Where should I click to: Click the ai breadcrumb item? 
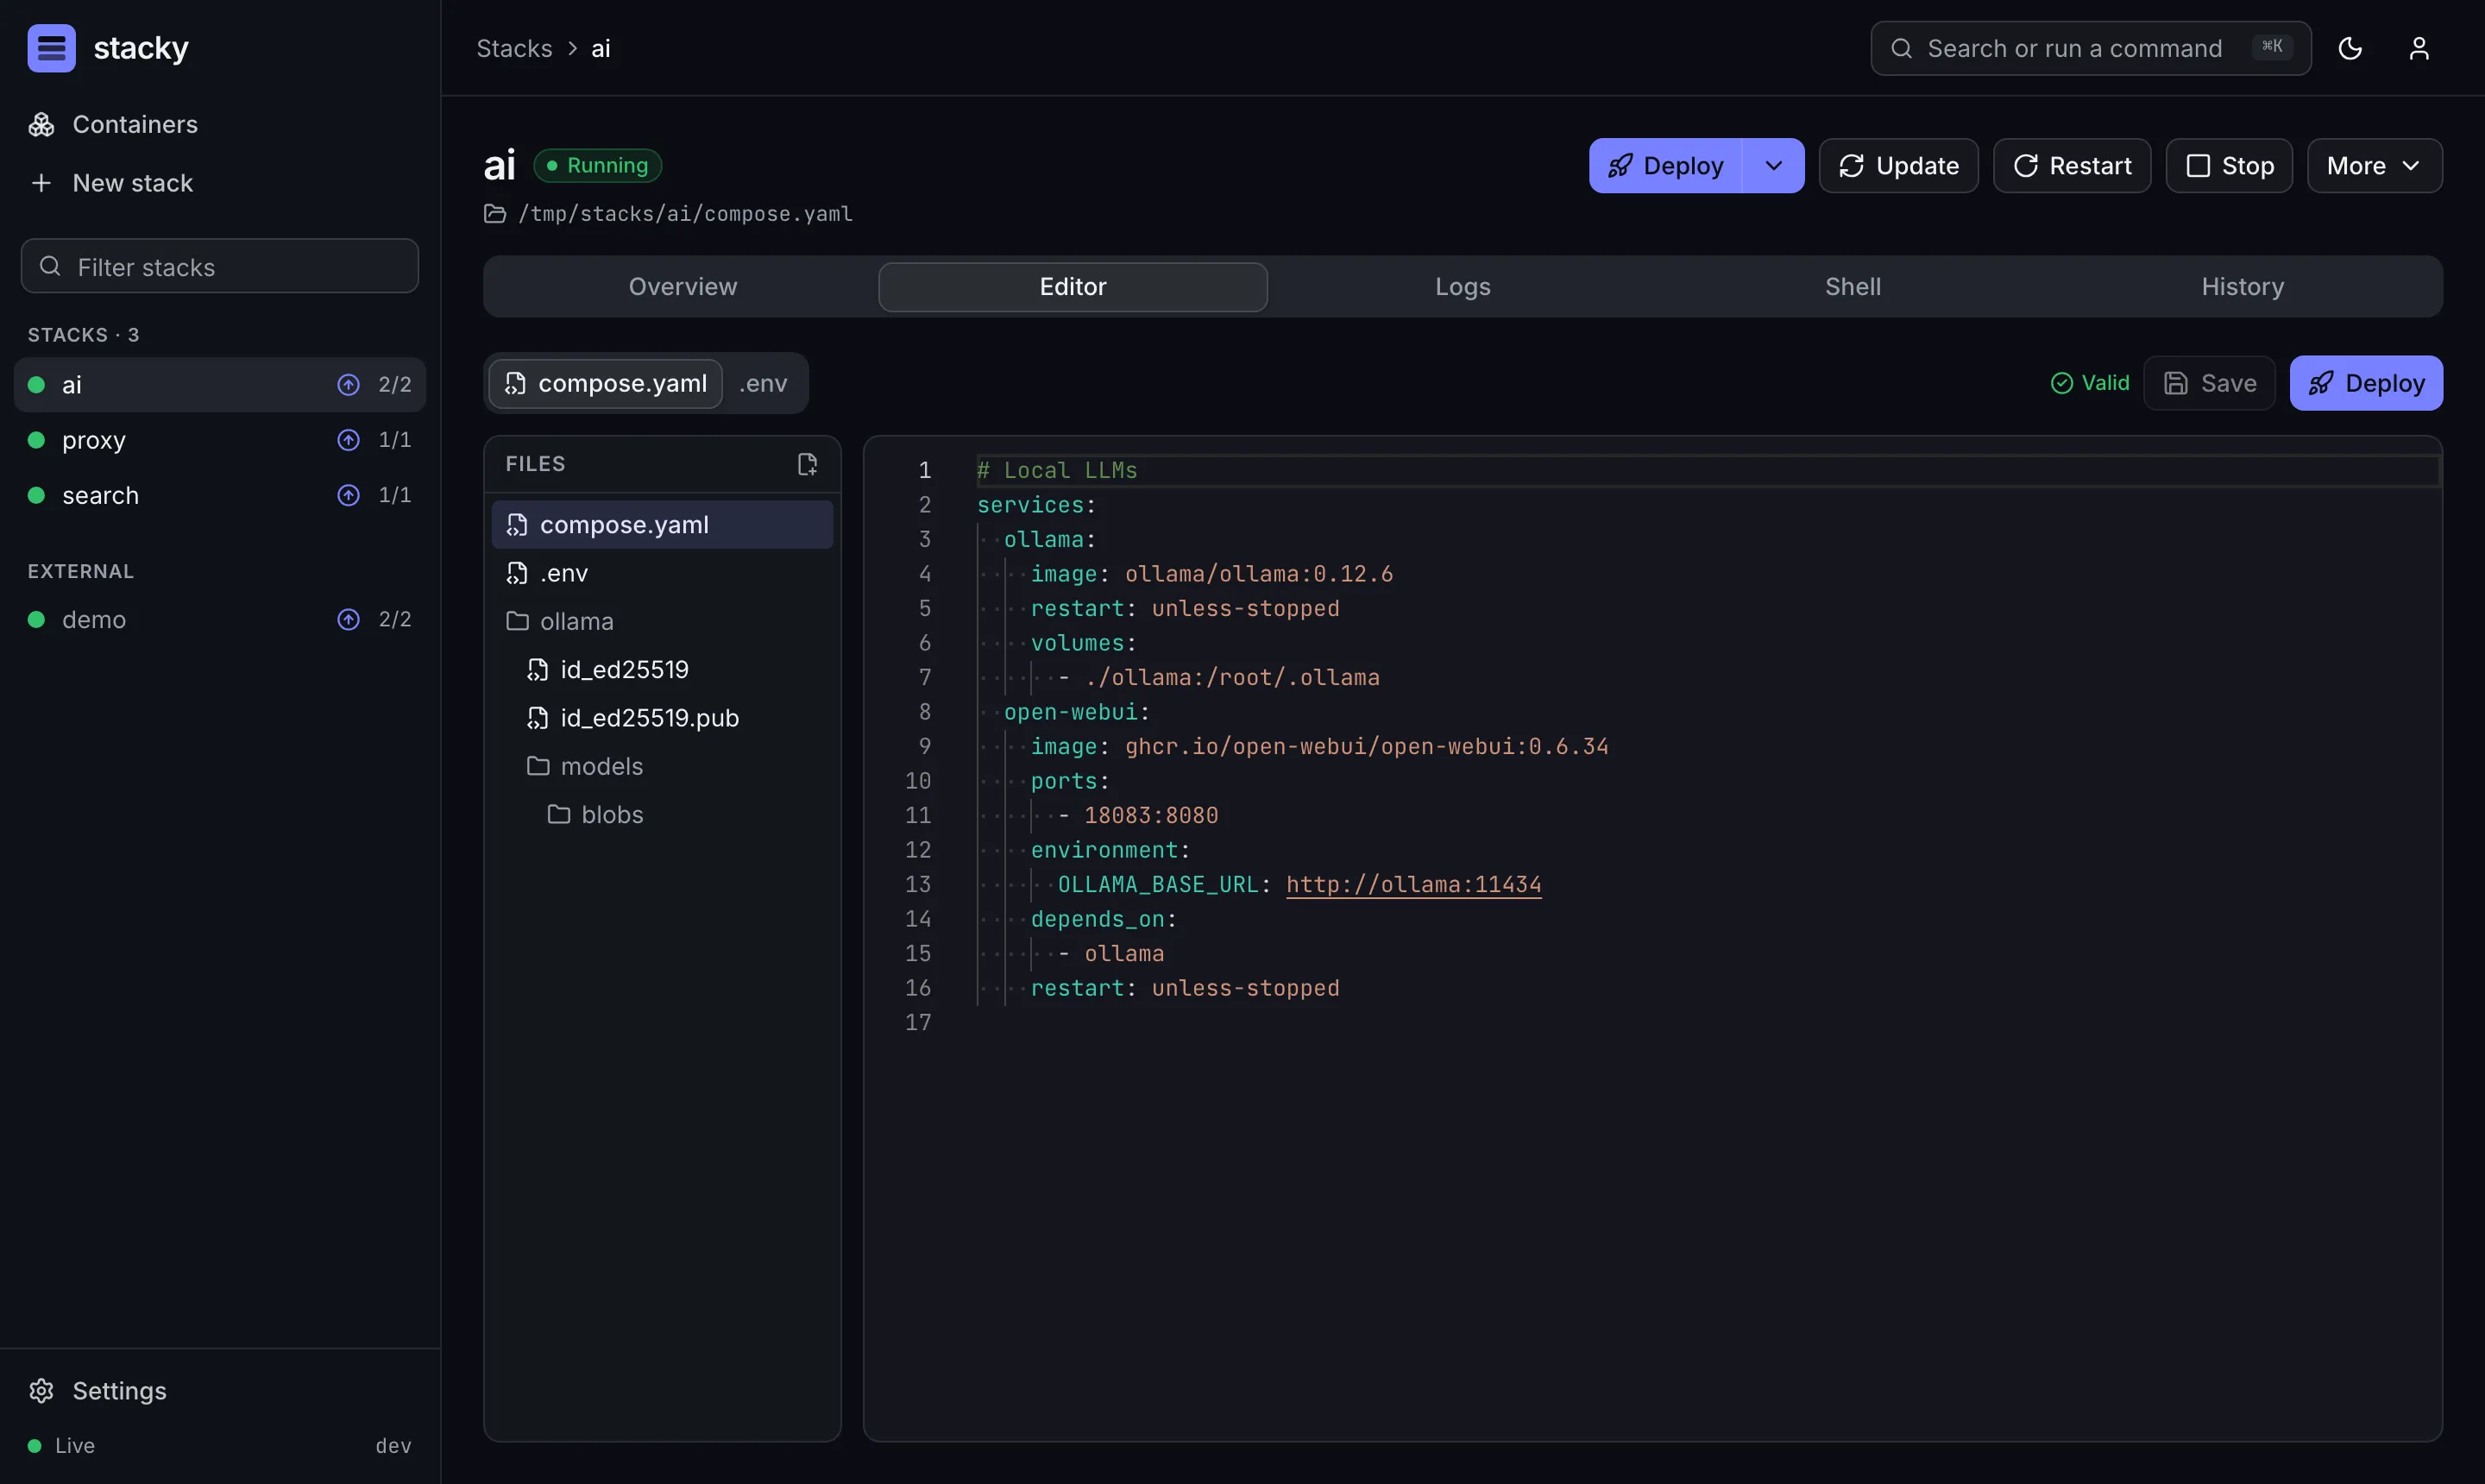click(600, 48)
